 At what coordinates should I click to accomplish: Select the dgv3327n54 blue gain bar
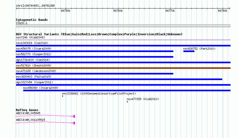tap(123, 85)
